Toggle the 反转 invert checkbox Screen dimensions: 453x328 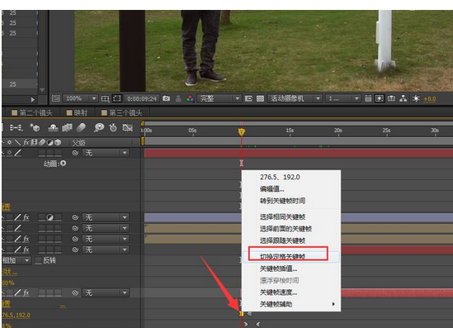click(38, 260)
